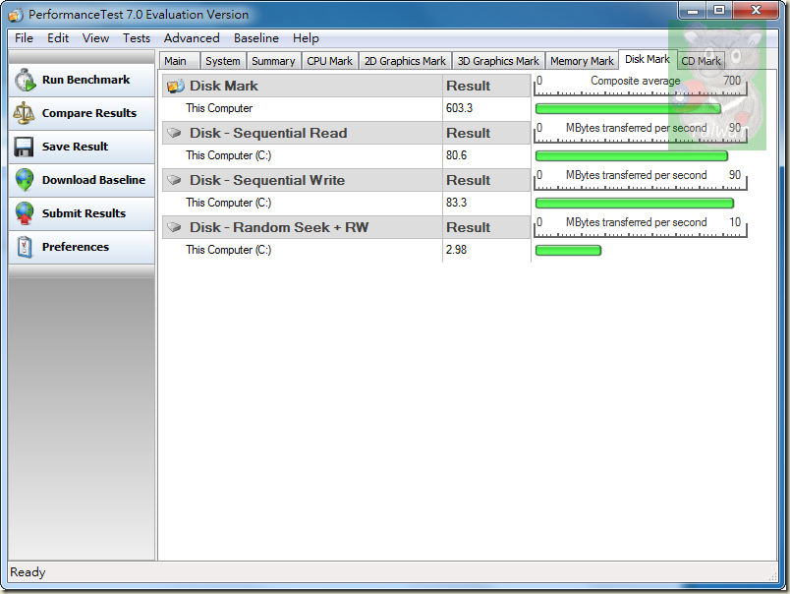Viewport: 790px width, 594px height.
Task: Click the Save Result floppy disk icon
Action: pos(24,147)
